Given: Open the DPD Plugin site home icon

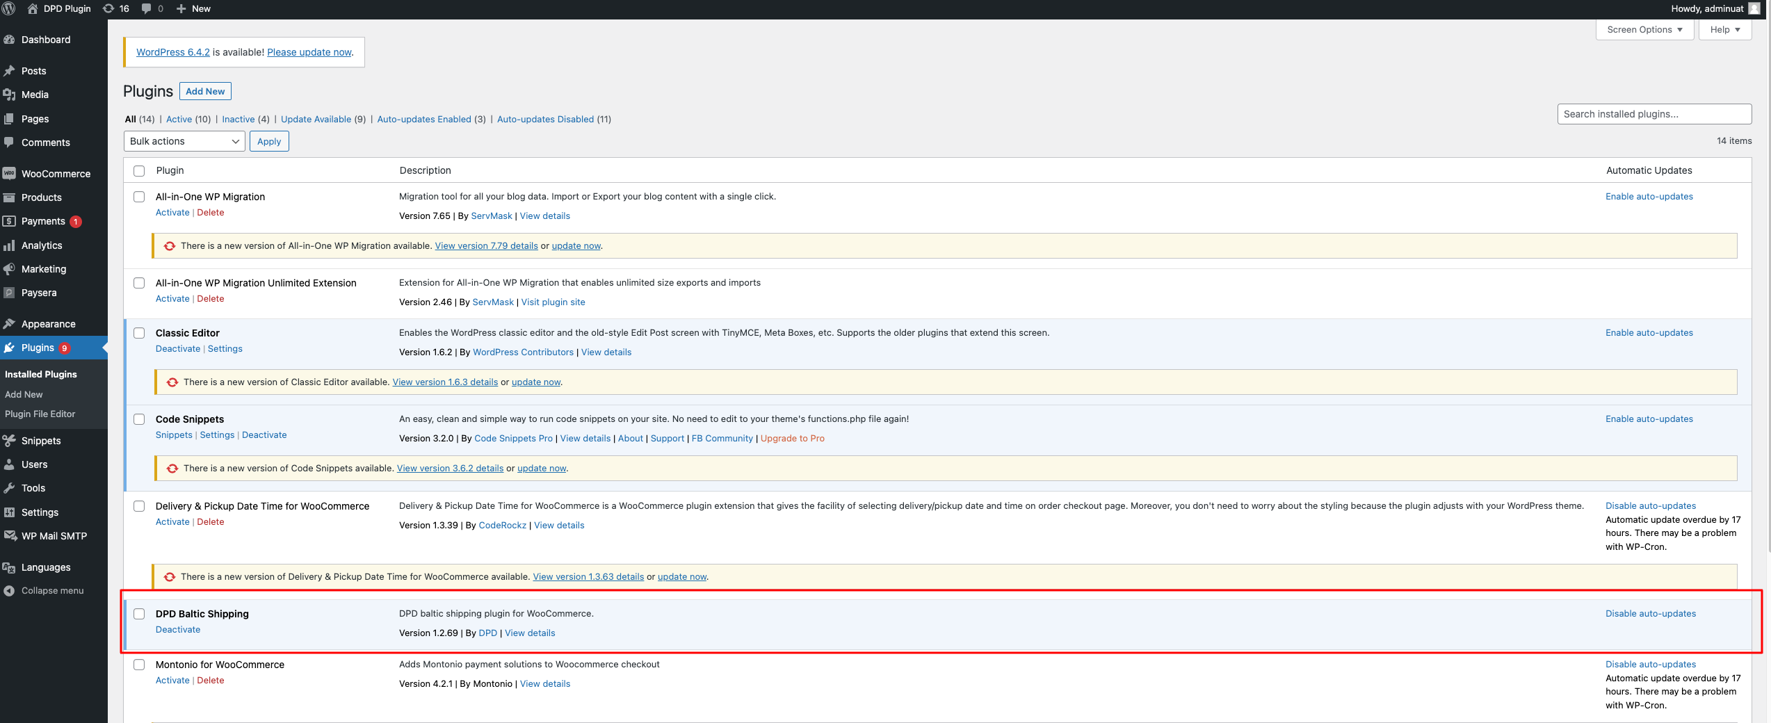Looking at the screenshot, I should [32, 8].
